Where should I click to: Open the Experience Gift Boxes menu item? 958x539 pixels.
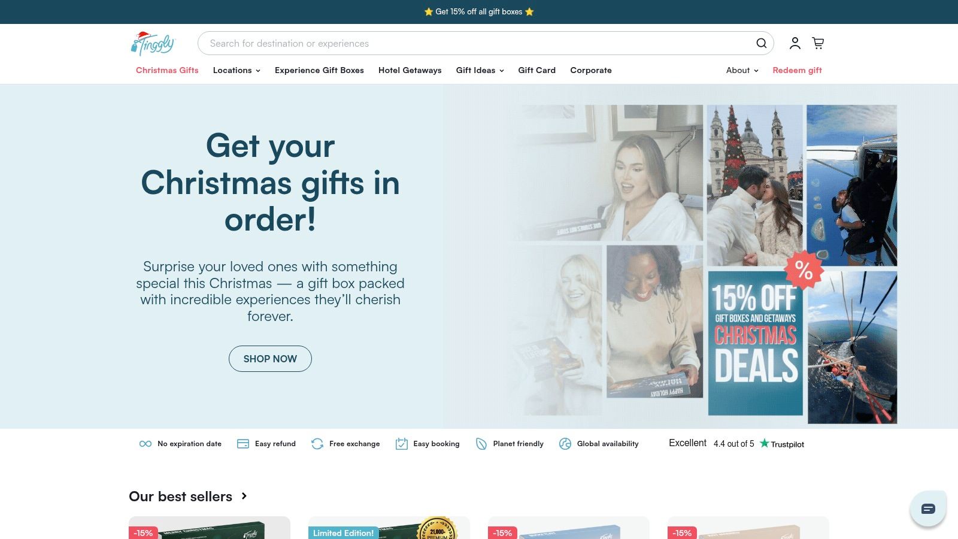click(319, 70)
